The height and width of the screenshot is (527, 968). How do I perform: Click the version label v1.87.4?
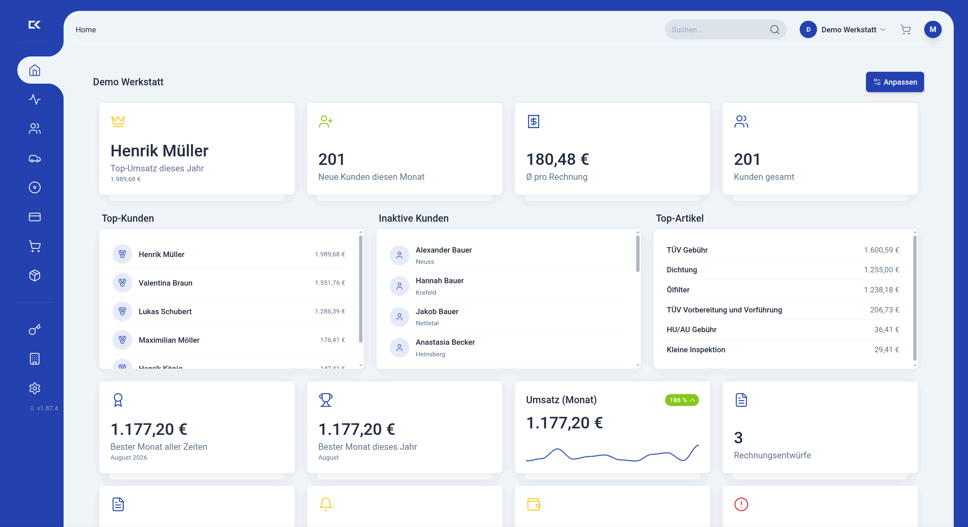(x=44, y=408)
